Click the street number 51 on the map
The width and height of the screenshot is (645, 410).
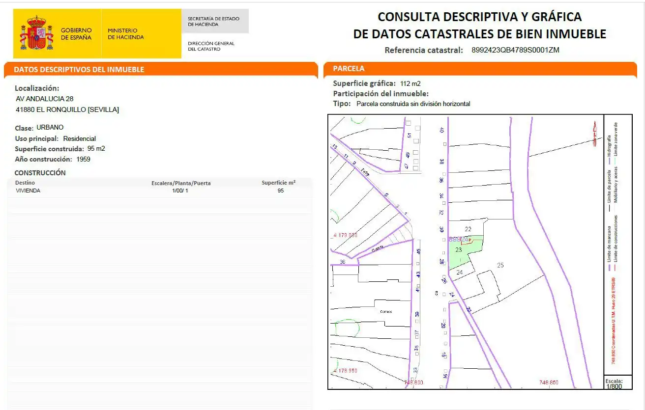point(409,135)
